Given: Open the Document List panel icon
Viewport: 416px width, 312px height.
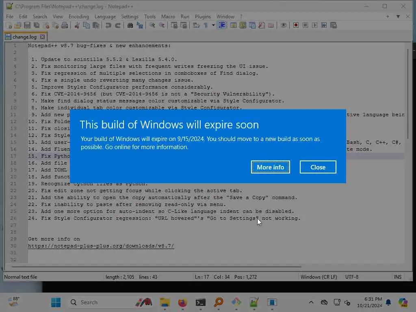Looking at the screenshot, I should (252, 26).
